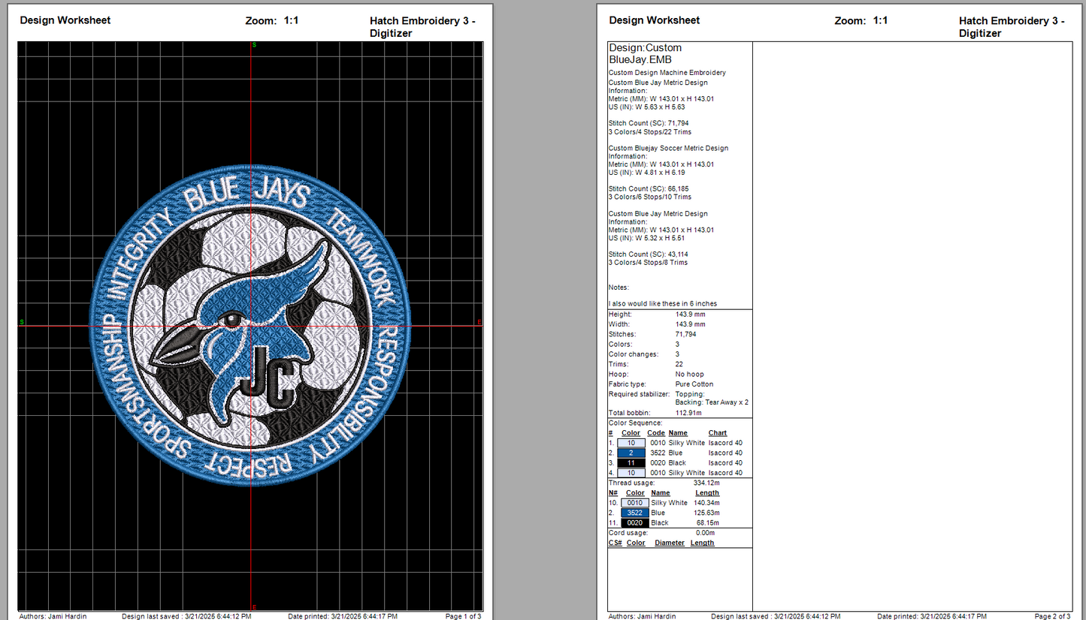Click the green S marker on the left edge
The width and height of the screenshot is (1086, 620).
click(22, 322)
